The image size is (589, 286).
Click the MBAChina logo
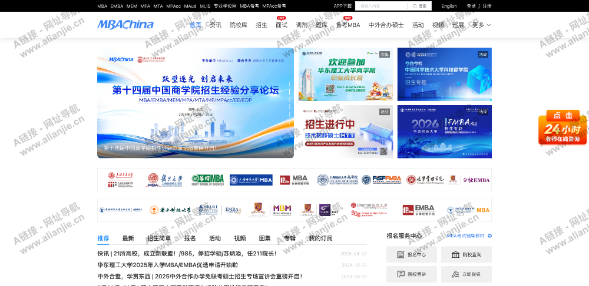(125, 25)
